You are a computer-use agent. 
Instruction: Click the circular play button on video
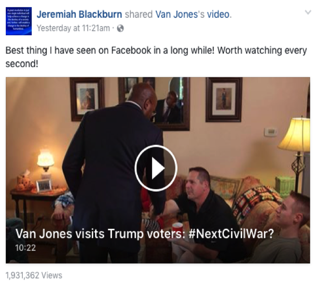coord(156,168)
